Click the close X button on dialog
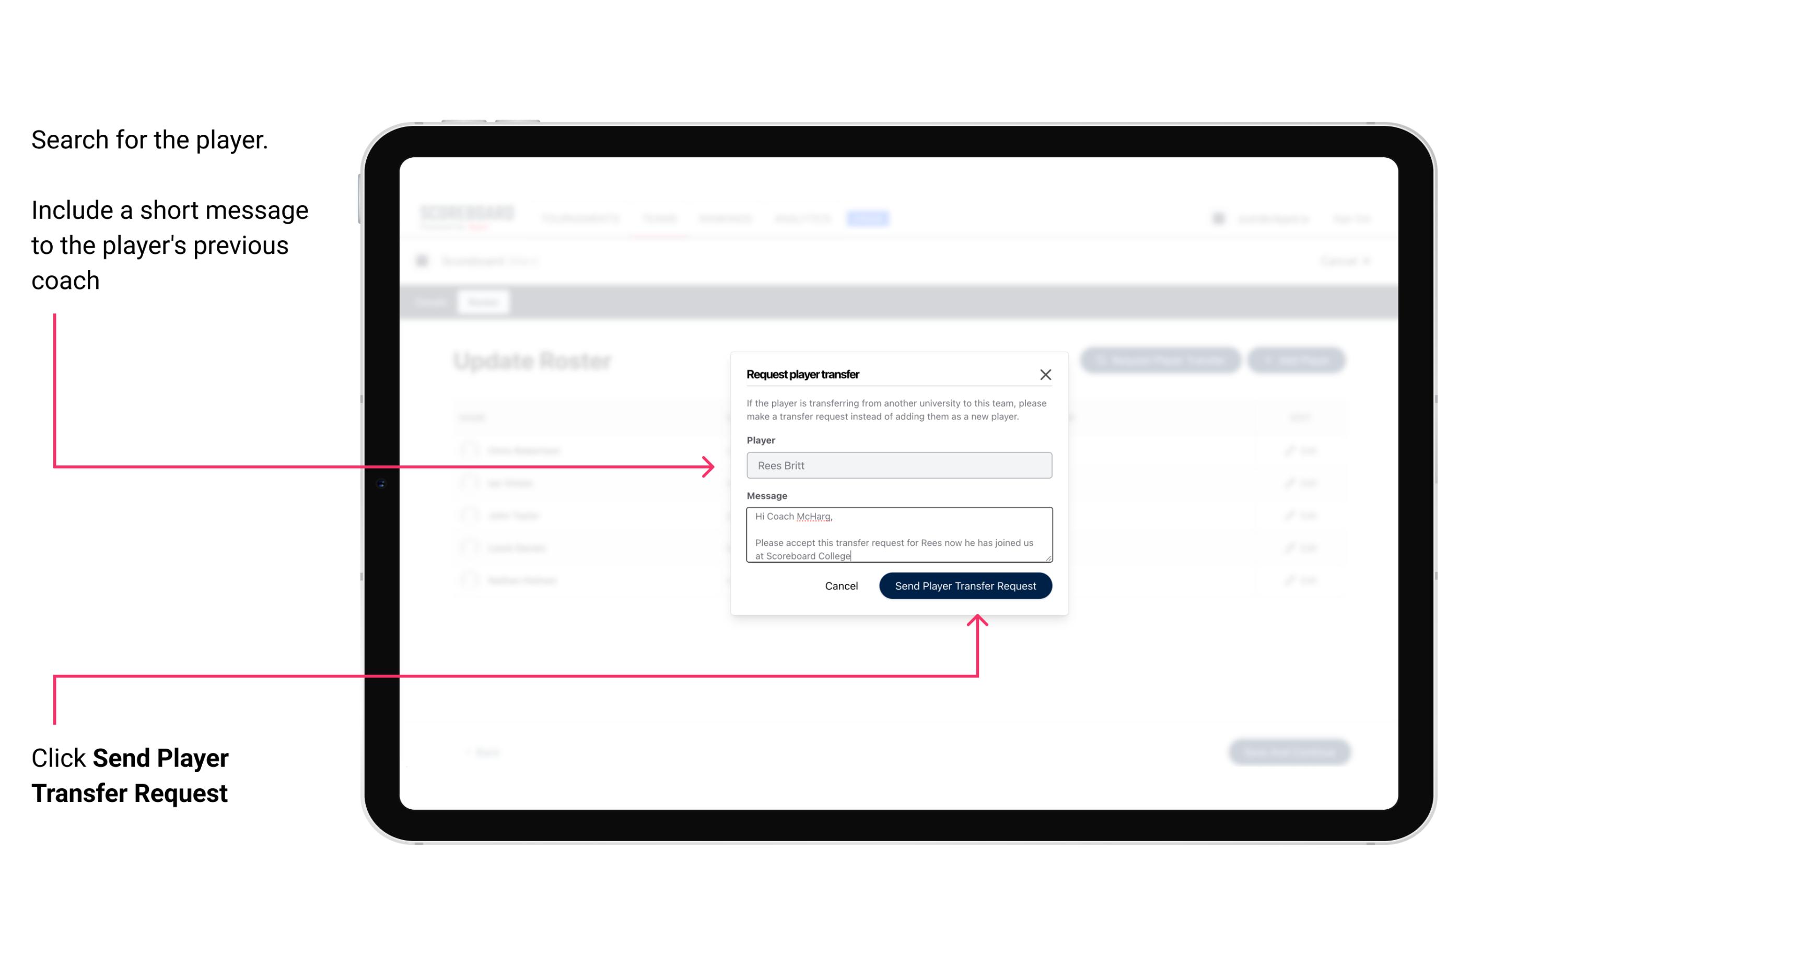Image resolution: width=1797 pixels, height=967 pixels. pyautogui.click(x=1046, y=374)
